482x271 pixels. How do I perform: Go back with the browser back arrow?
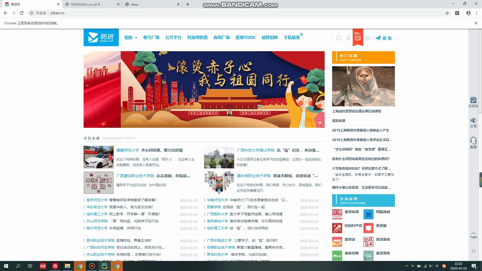[6, 13]
